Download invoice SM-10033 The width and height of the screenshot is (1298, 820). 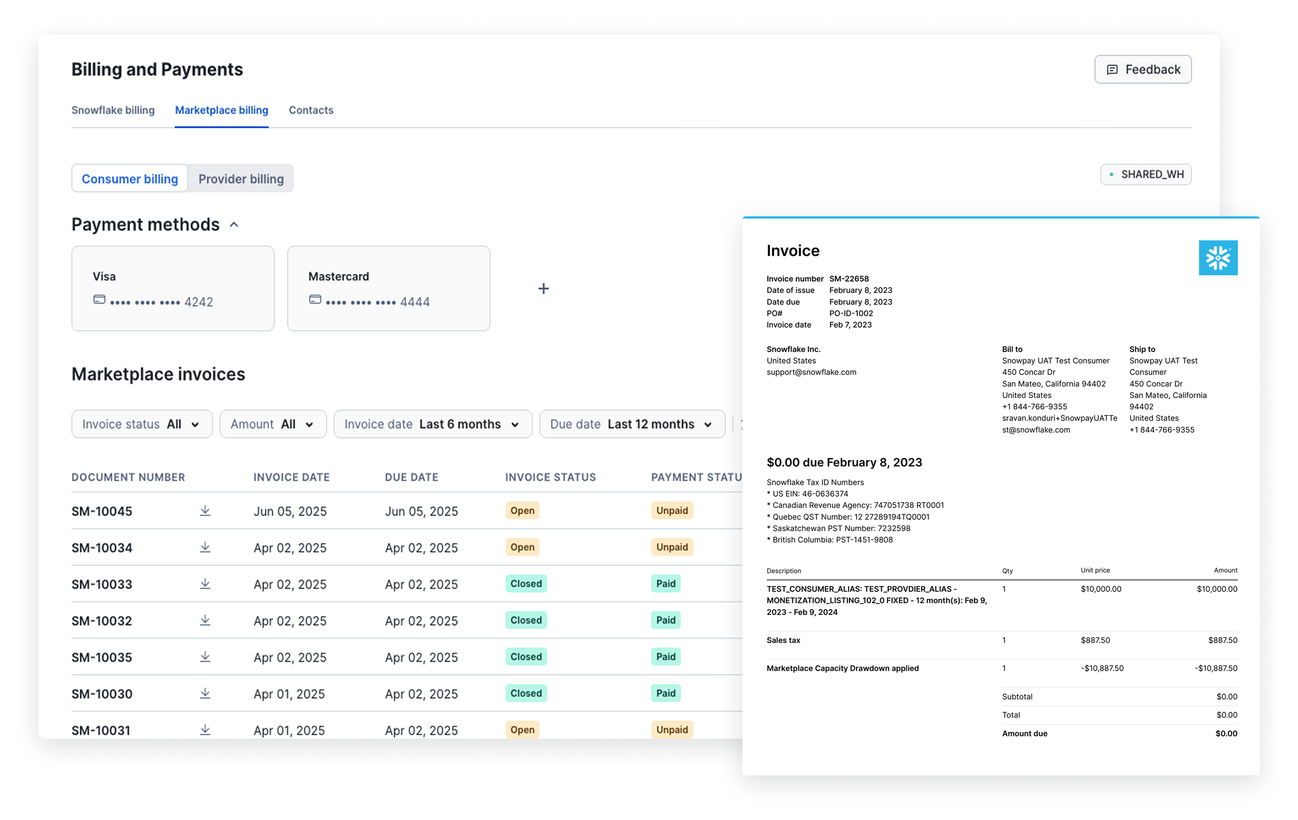[x=205, y=584]
